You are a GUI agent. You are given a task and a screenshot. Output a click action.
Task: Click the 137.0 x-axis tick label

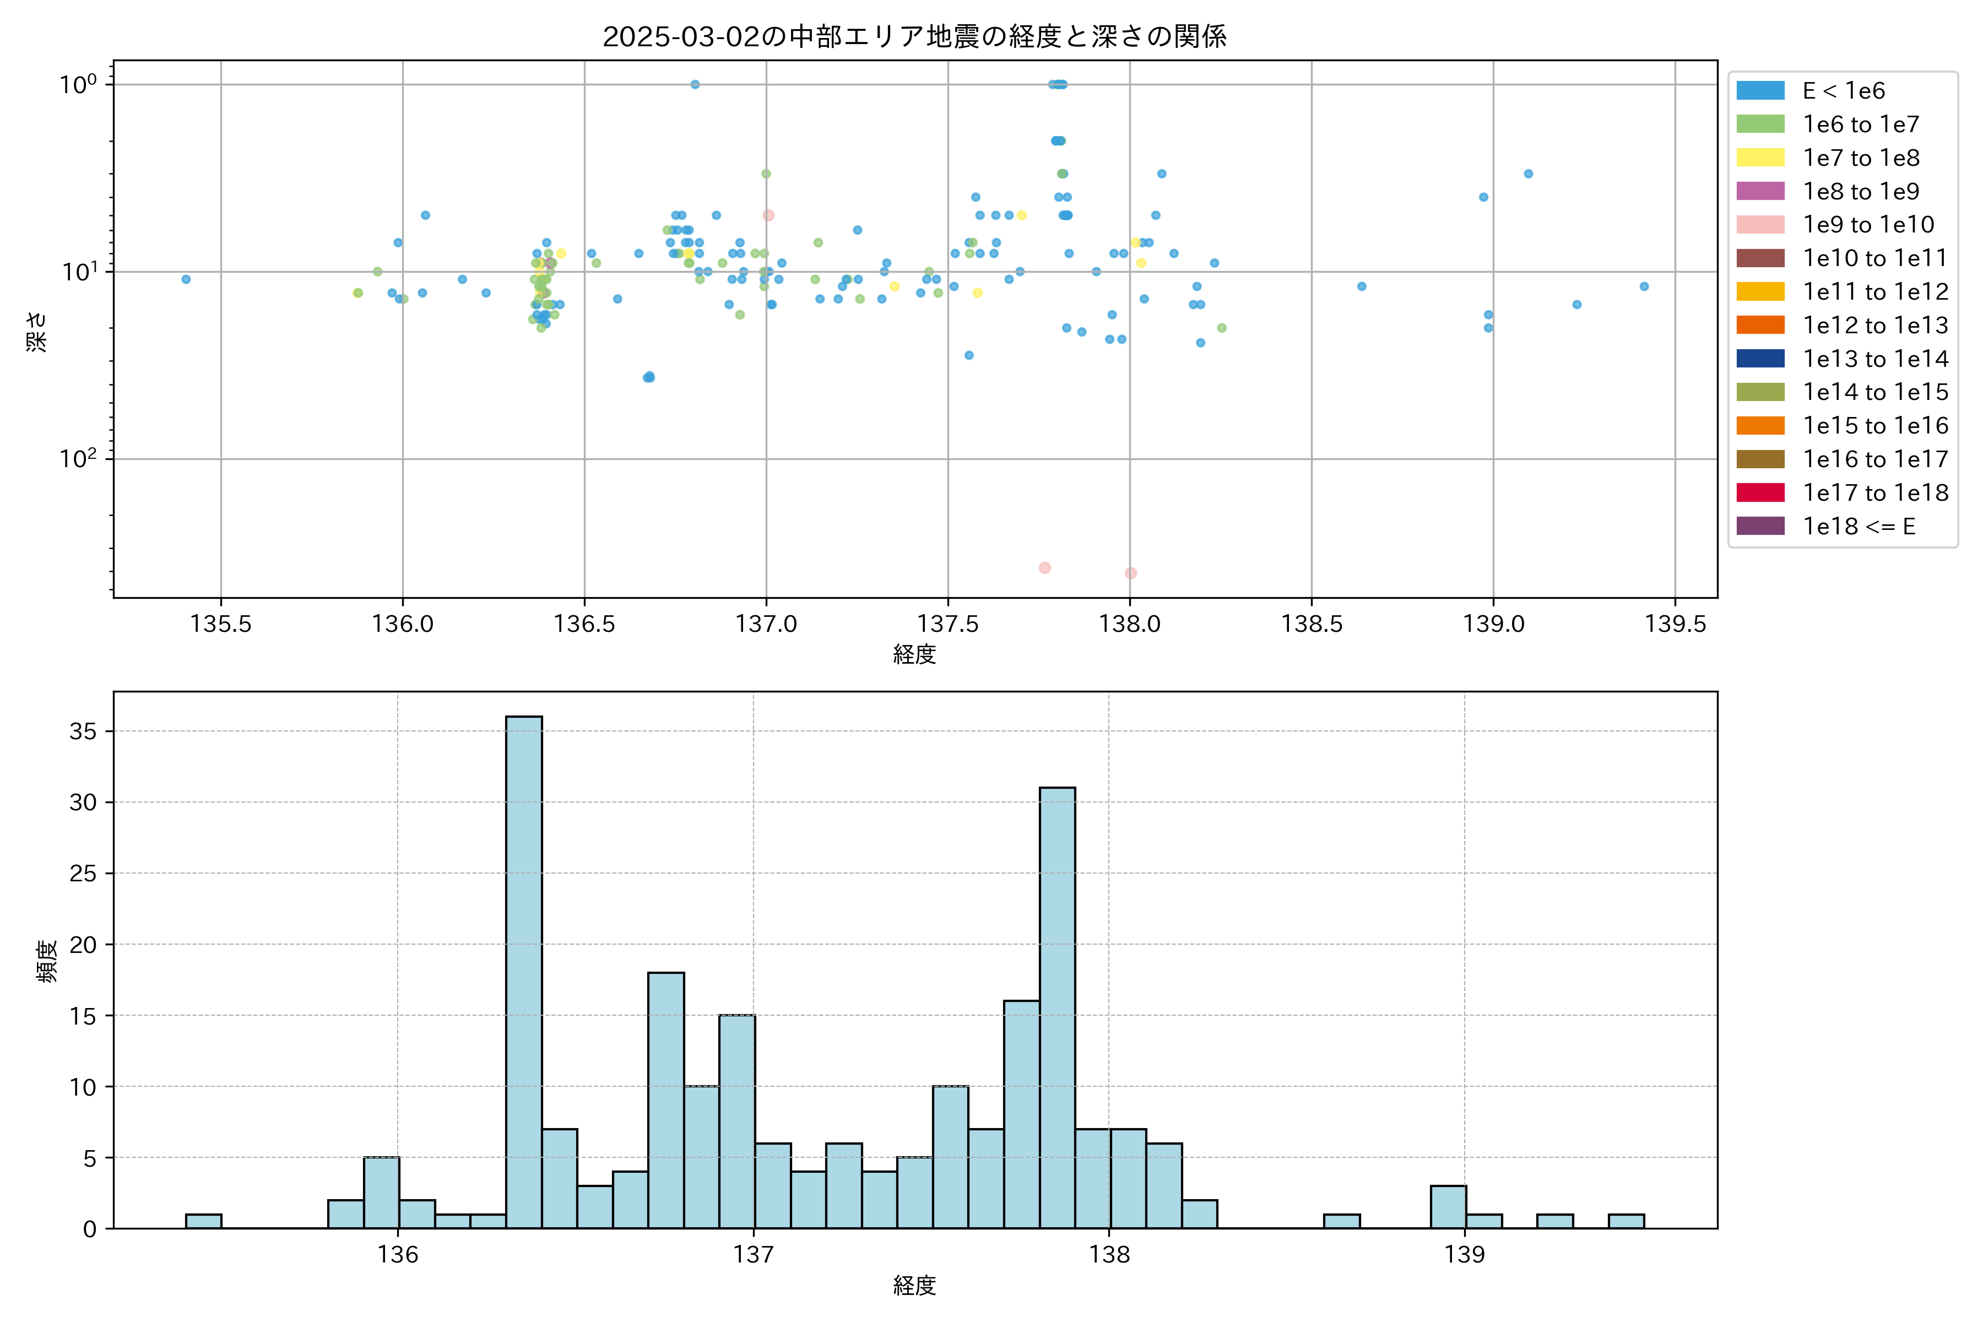(x=766, y=624)
